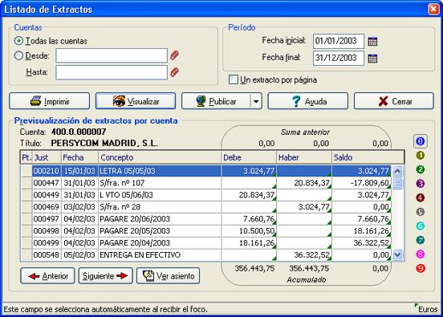Click the table scrollbar down arrow
The height and width of the screenshot is (317, 443).
click(397, 255)
